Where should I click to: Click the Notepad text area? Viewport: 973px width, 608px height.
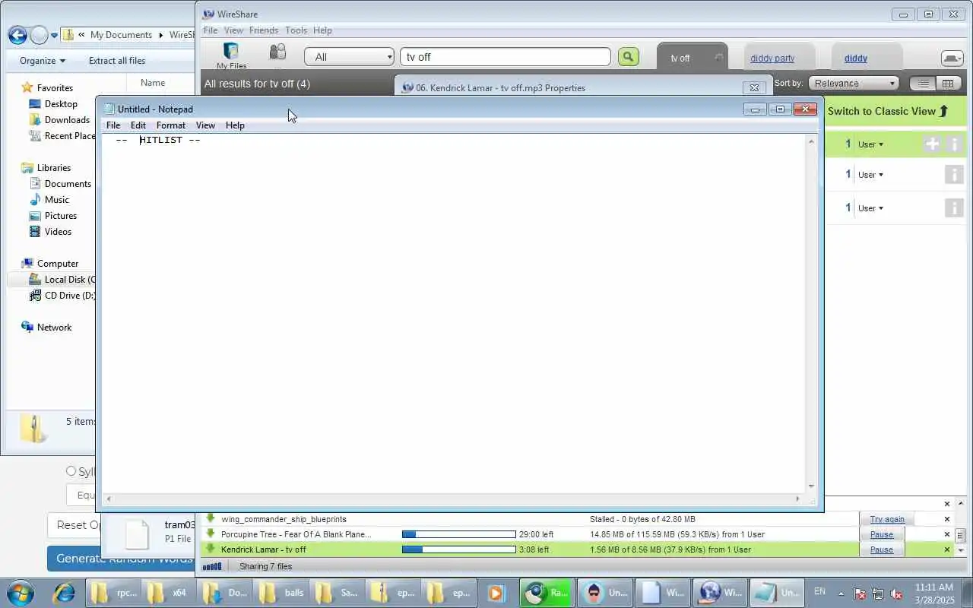pos(454,313)
